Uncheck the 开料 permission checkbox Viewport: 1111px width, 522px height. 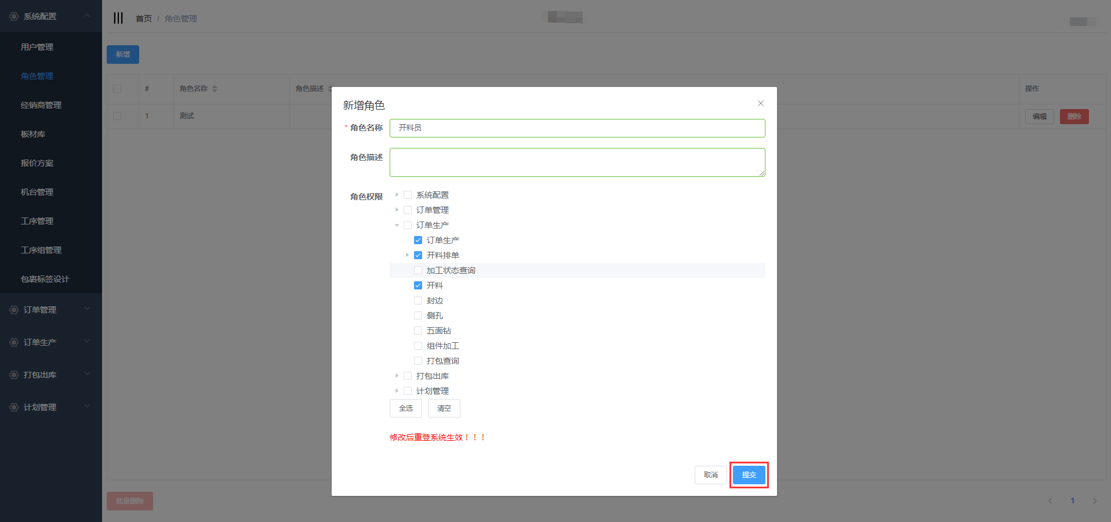tap(418, 285)
